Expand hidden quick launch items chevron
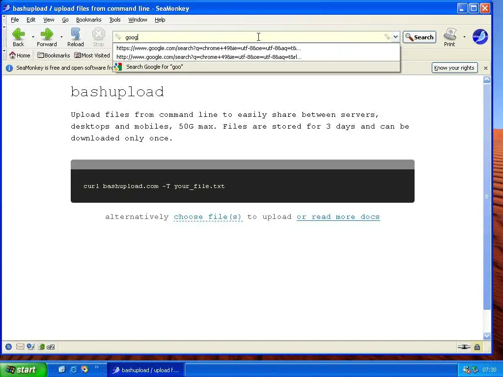This screenshot has height=377, width=503. 96,367
